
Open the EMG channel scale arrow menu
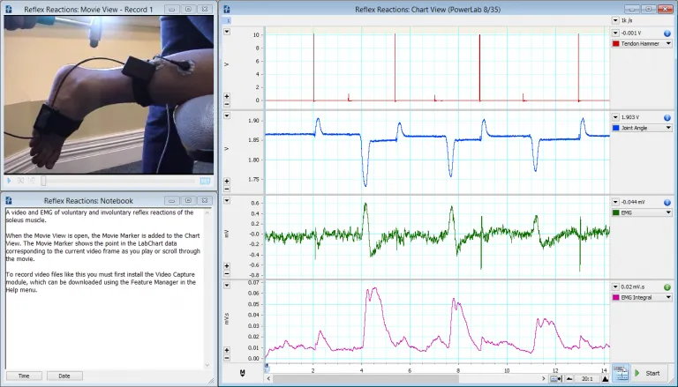tap(614, 202)
